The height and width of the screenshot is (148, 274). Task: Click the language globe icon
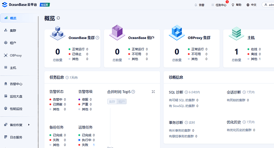click(248, 5)
